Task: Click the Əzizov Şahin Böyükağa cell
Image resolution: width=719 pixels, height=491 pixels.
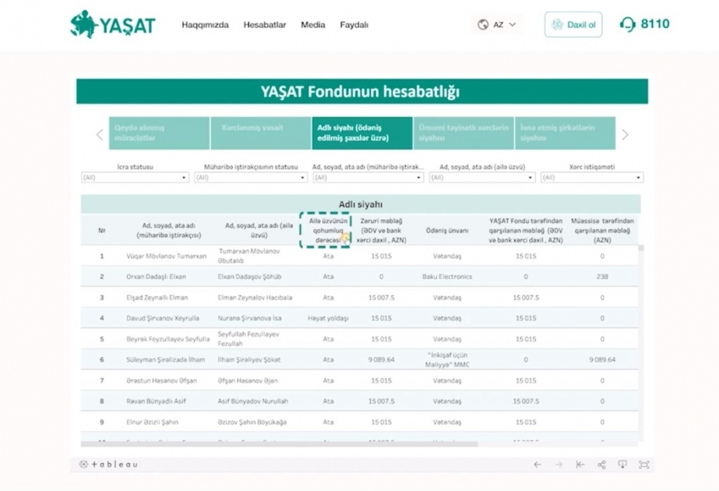Action: pyautogui.click(x=252, y=422)
